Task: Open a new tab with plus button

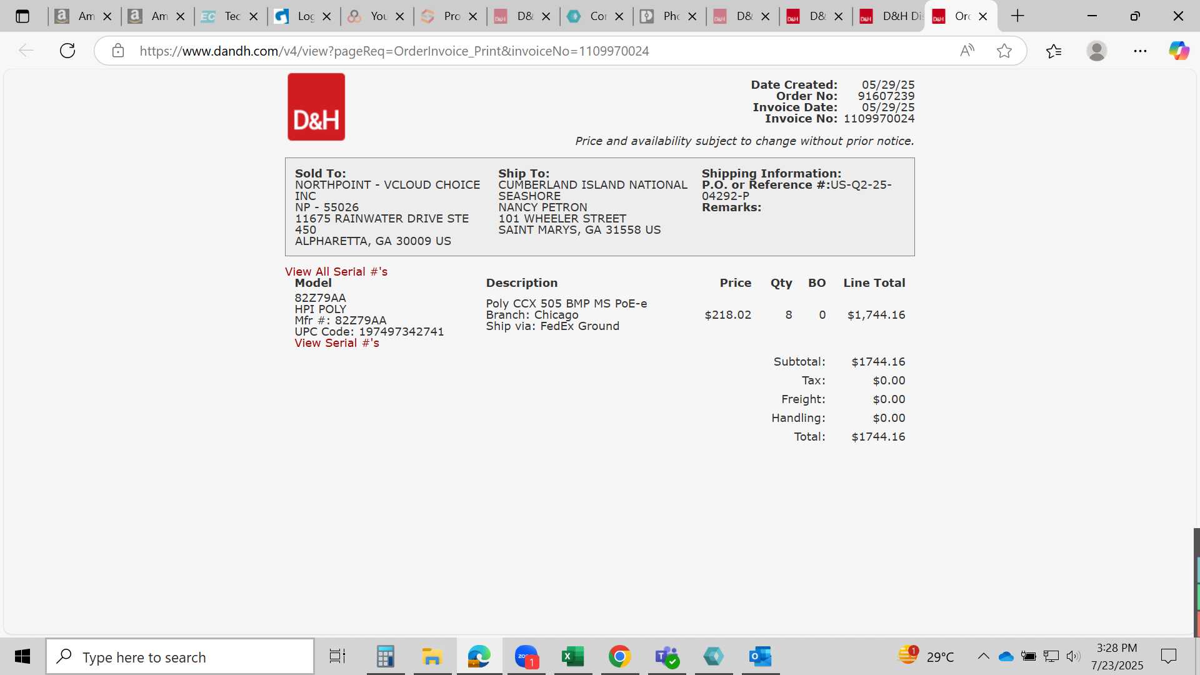Action: tap(1017, 16)
